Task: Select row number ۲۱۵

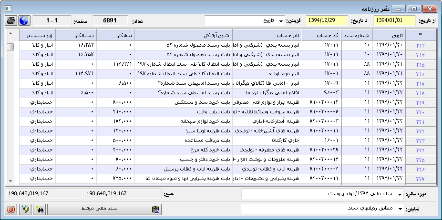Action: 420,64
